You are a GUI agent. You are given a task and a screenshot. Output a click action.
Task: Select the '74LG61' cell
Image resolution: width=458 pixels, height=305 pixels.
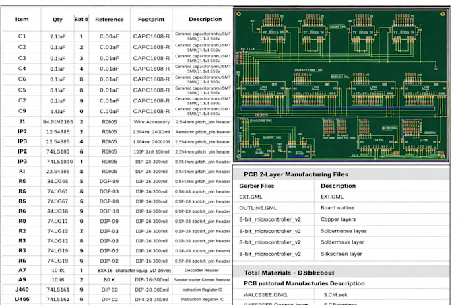pos(58,191)
